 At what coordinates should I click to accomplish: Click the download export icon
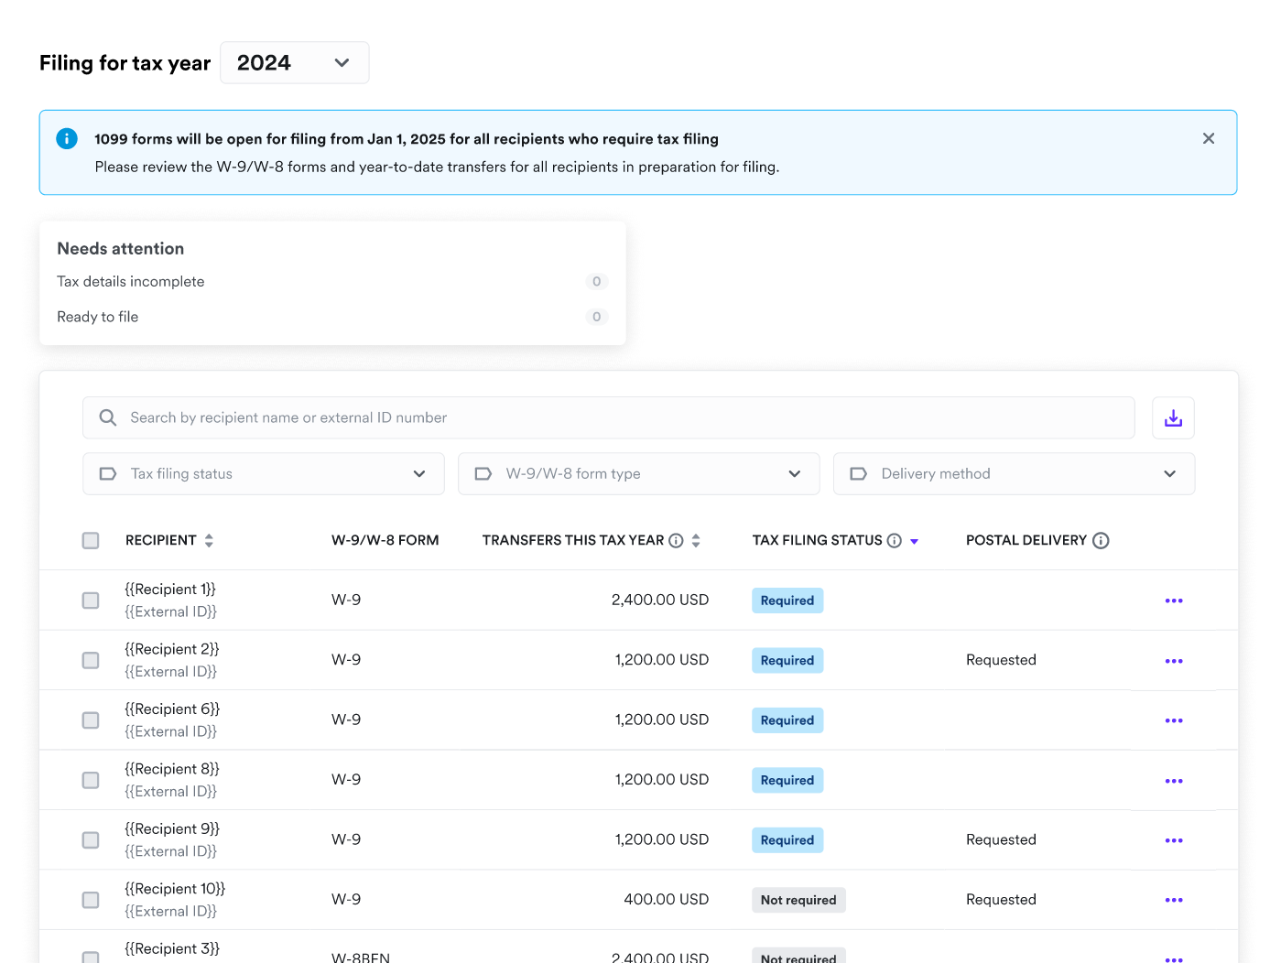tap(1173, 418)
